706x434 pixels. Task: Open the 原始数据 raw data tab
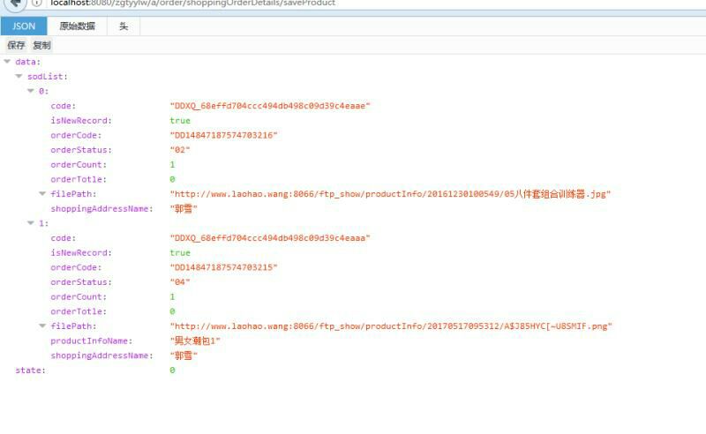77,26
